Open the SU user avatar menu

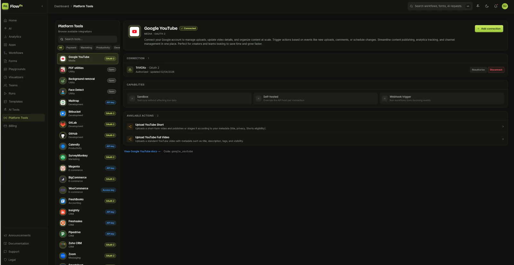[x=505, y=6]
